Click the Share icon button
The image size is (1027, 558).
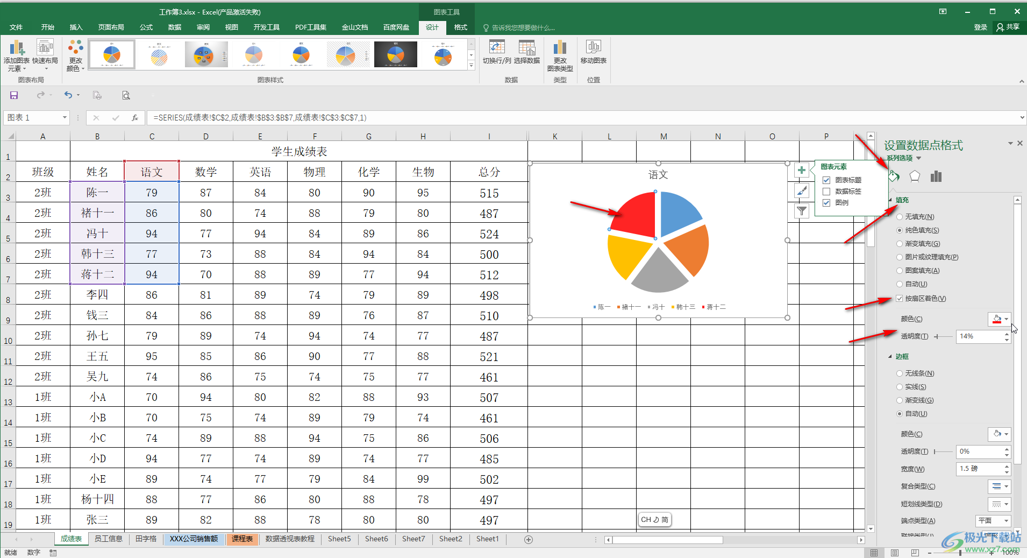coord(1008,27)
